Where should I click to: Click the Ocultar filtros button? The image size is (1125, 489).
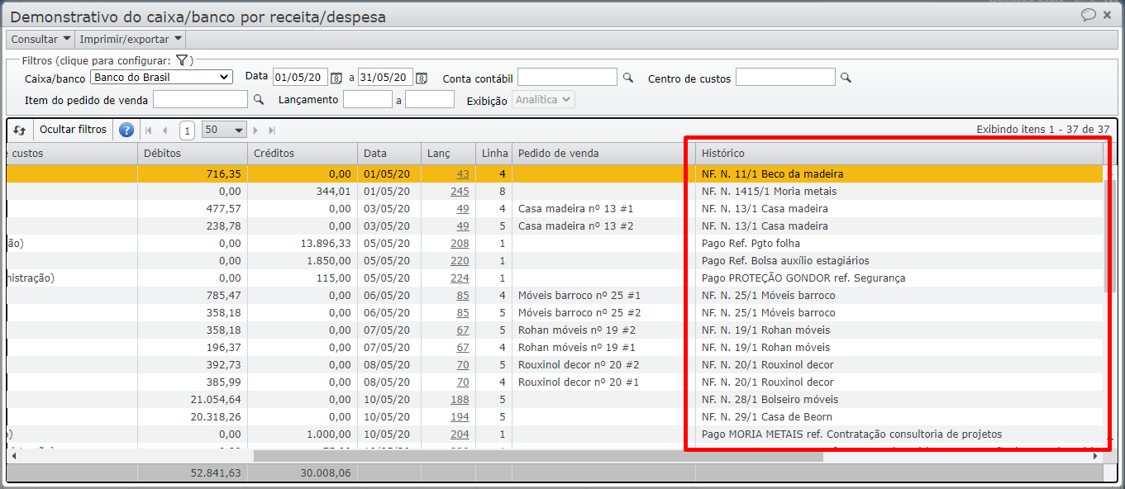[x=74, y=130]
